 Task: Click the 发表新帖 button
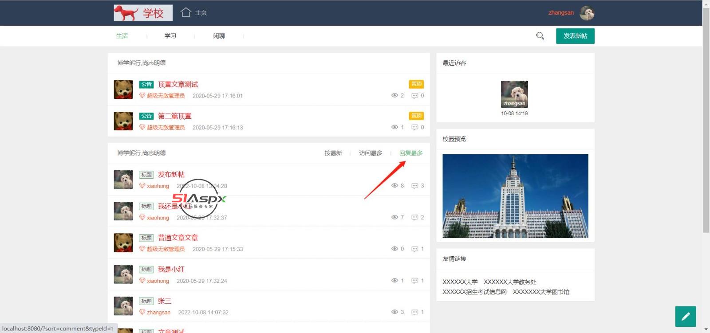575,36
